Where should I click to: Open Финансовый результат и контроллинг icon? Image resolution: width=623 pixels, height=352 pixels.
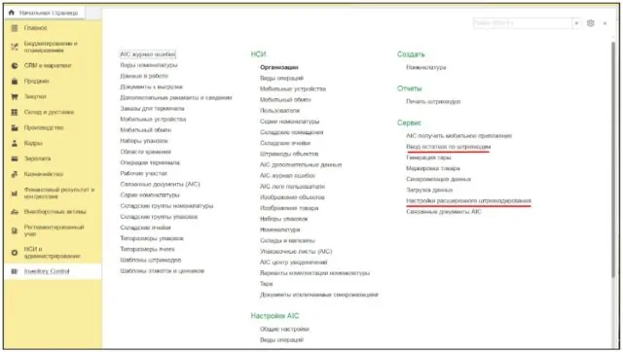click(15, 193)
